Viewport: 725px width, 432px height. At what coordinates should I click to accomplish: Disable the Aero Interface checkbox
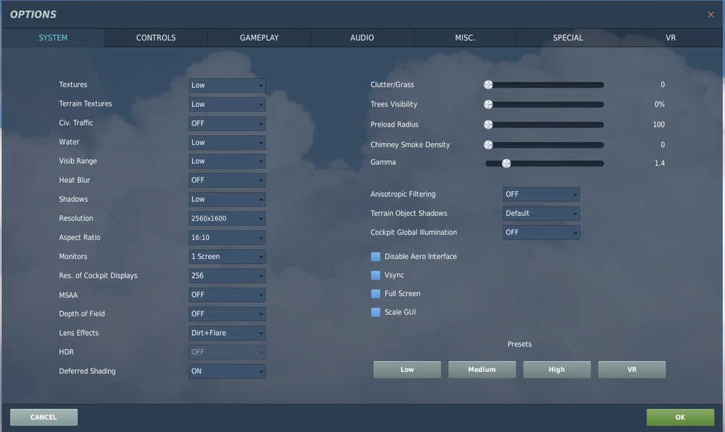coord(376,256)
